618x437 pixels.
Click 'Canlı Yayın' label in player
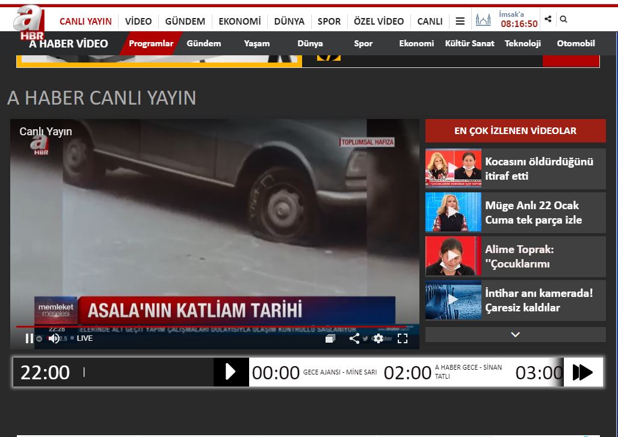click(x=46, y=132)
